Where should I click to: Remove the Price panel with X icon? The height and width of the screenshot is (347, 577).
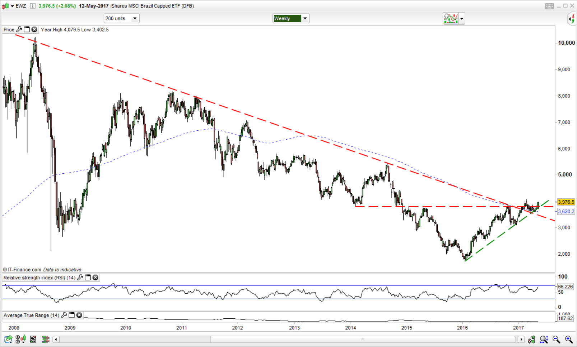34,30
